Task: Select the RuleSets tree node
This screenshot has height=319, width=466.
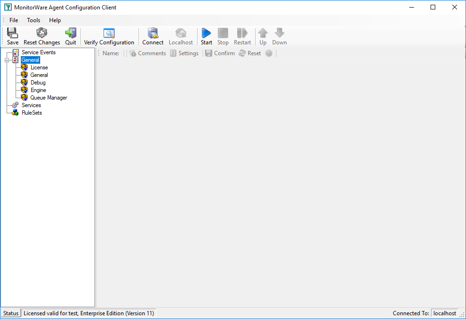Action: tap(32, 113)
